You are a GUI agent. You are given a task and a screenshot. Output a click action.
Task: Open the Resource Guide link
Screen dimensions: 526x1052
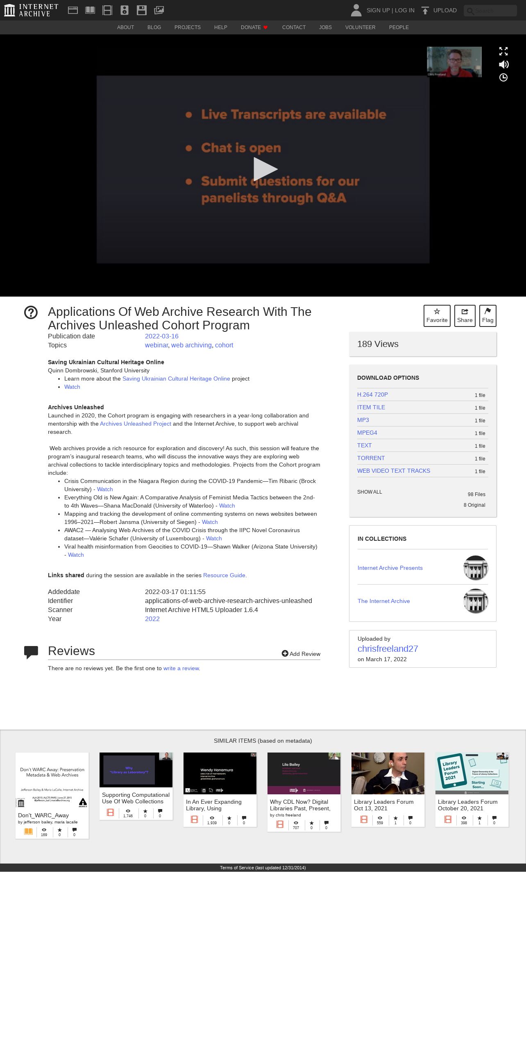[x=224, y=575]
